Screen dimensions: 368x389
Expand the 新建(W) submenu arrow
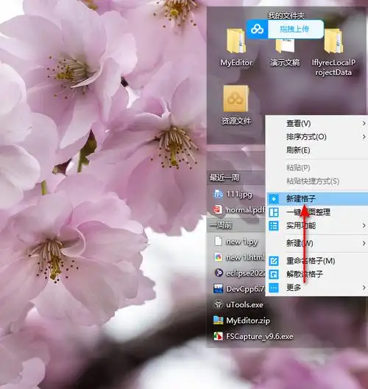(364, 243)
